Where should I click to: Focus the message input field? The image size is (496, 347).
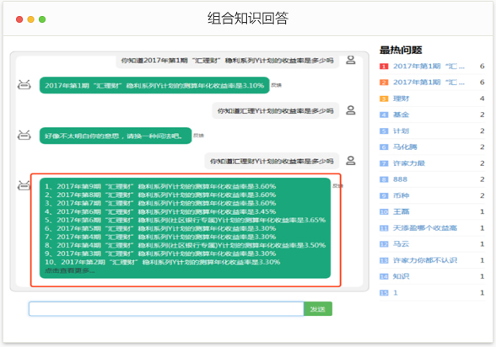pyautogui.click(x=166, y=309)
